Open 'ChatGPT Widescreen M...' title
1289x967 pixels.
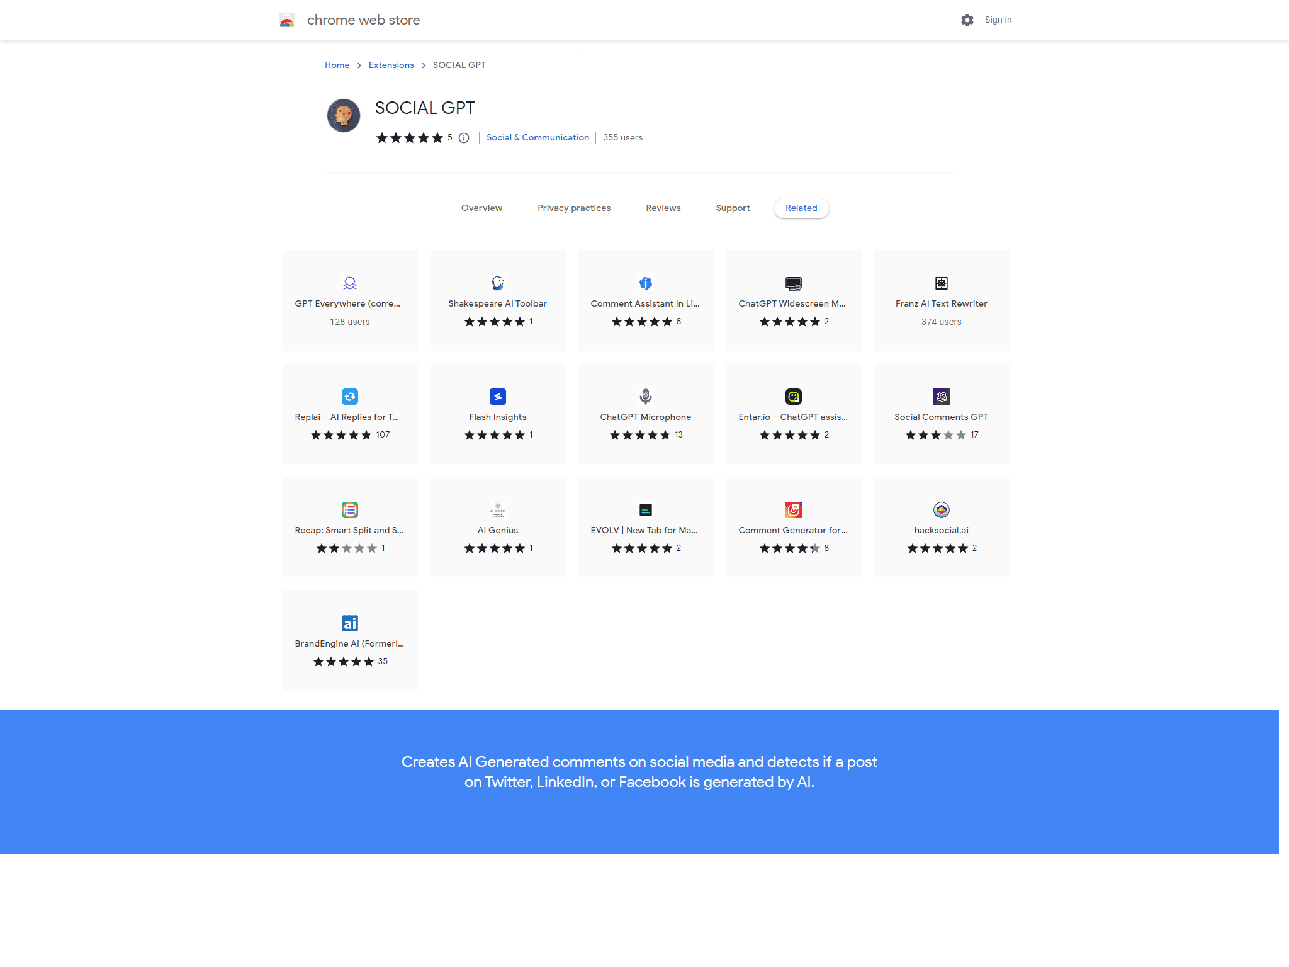pyautogui.click(x=792, y=304)
